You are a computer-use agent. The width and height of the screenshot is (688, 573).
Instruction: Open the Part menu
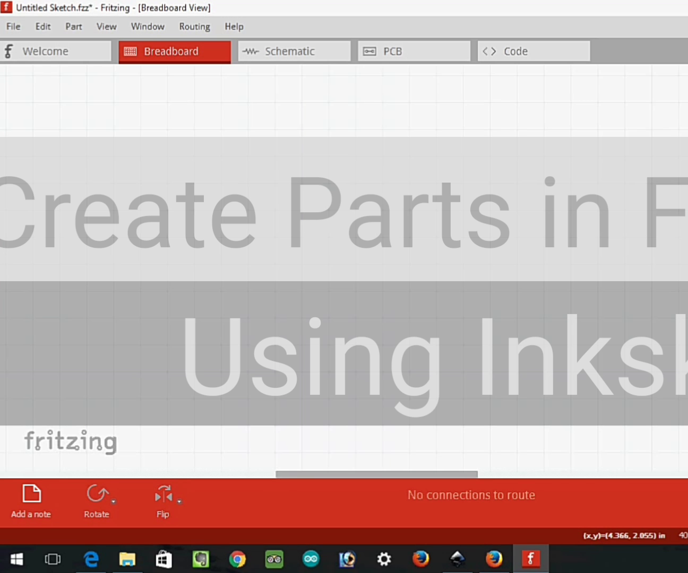click(74, 27)
